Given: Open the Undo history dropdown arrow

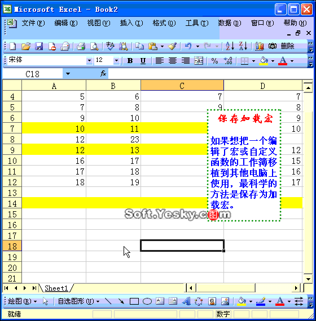Looking at the screenshot, I should pos(197,47).
